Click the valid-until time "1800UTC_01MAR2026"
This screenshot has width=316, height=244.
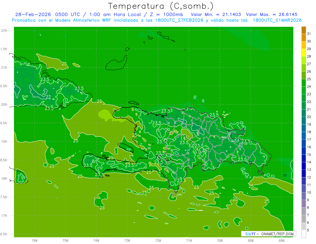pyautogui.click(x=277, y=20)
